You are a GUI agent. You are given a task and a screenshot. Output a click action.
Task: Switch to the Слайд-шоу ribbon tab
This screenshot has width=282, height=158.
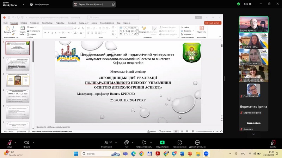(84, 23)
